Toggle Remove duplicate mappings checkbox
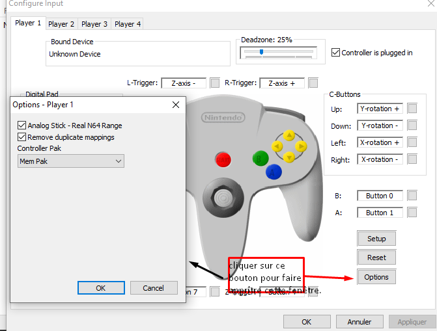Screen dimensions: 437x331 tap(21, 137)
